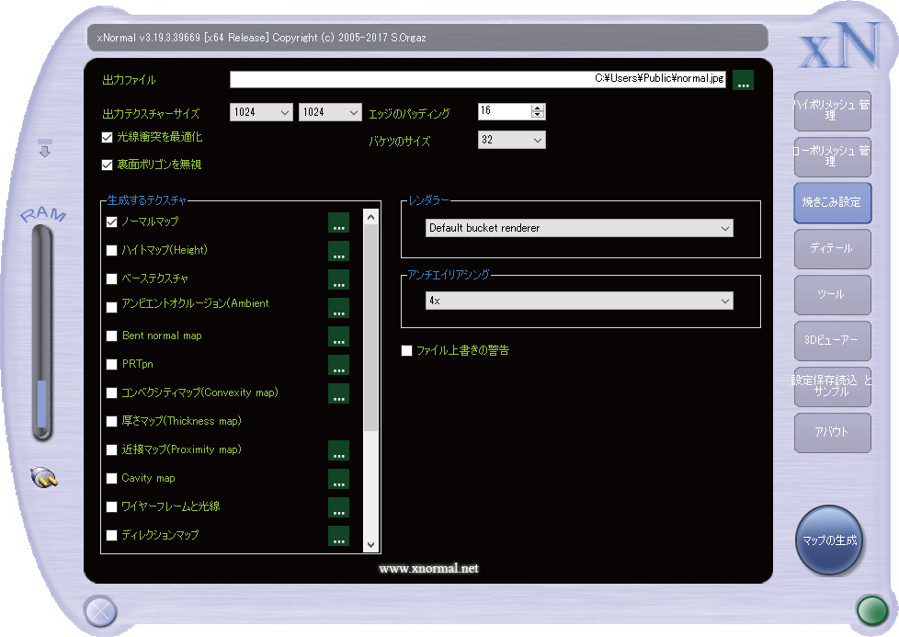Open ディレクションマップ options button
Viewport: 899px width, 637px height.
[x=338, y=536]
